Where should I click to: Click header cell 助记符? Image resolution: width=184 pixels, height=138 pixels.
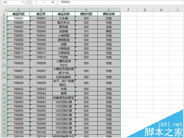click(x=41, y=14)
